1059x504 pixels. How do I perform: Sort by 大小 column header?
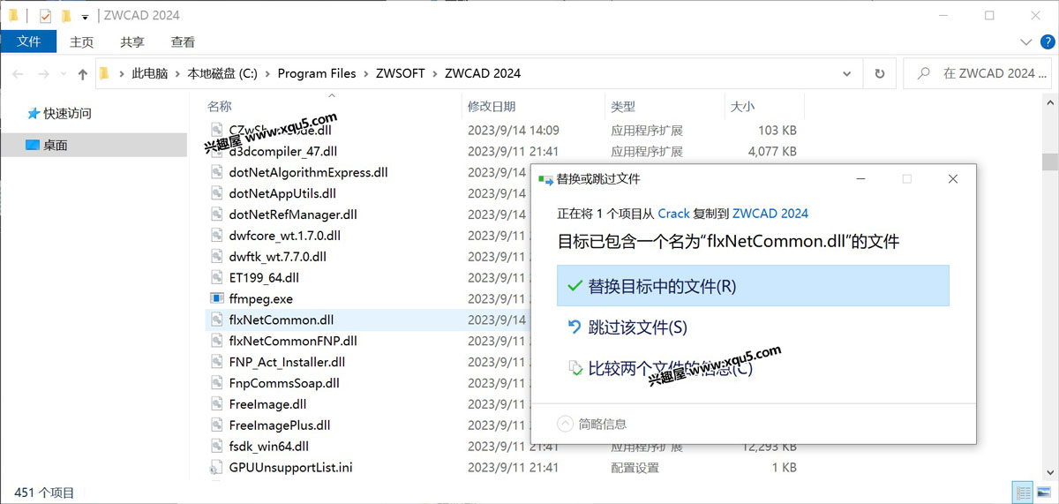click(742, 106)
